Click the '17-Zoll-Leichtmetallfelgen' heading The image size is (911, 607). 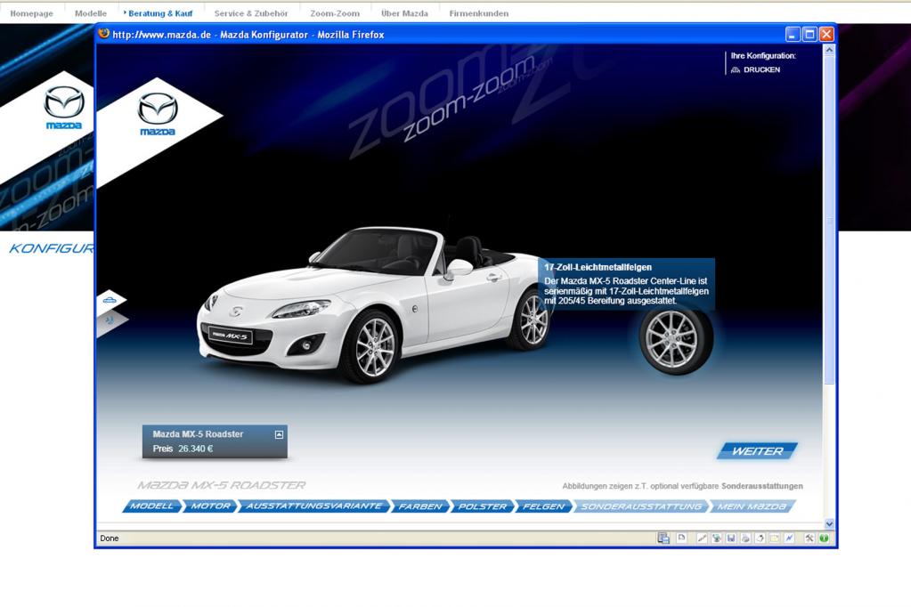click(598, 267)
